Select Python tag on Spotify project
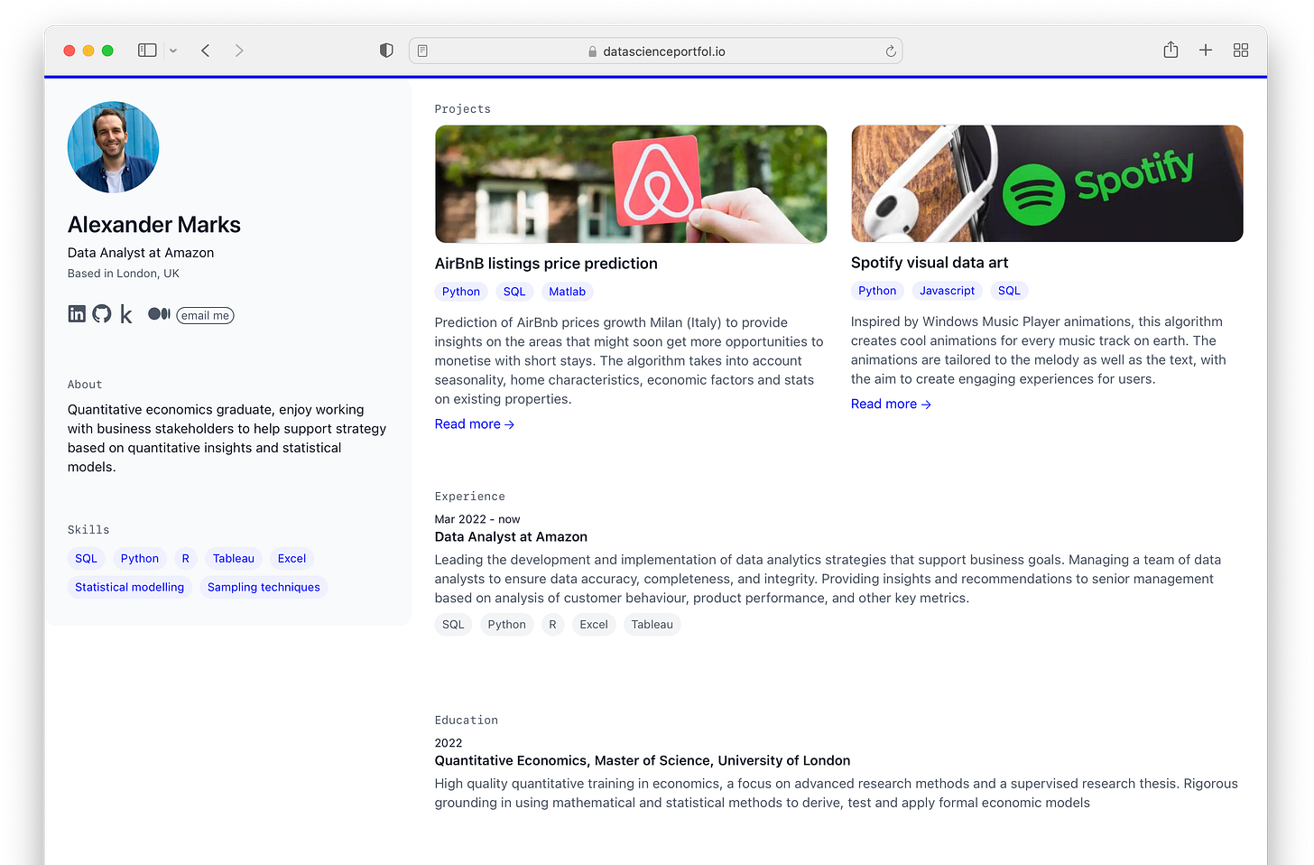The height and width of the screenshot is (865, 1314). (877, 291)
